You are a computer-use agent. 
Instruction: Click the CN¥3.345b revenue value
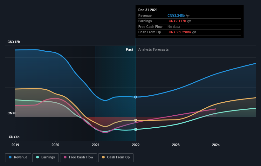click(x=176, y=16)
